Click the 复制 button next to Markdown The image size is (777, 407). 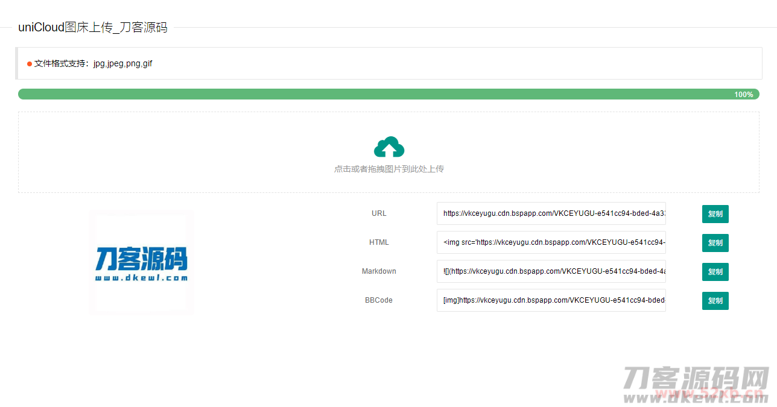click(x=715, y=271)
